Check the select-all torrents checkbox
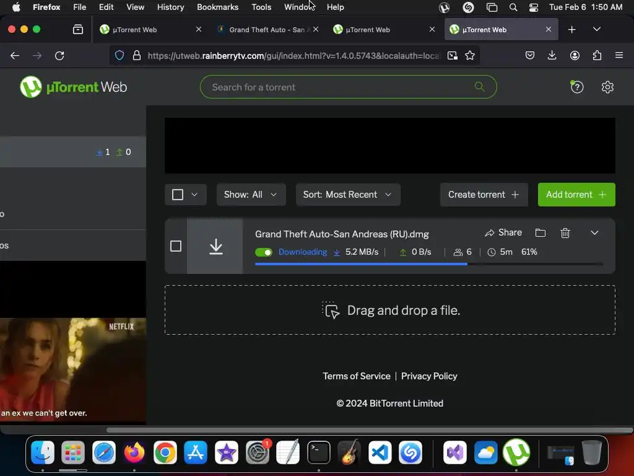Viewport: 634px width, 476px height. [x=178, y=195]
